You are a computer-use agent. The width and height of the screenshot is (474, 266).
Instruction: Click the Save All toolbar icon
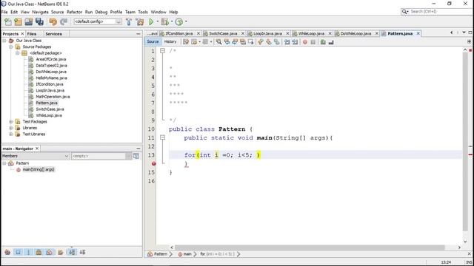pyautogui.click(x=39, y=21)
